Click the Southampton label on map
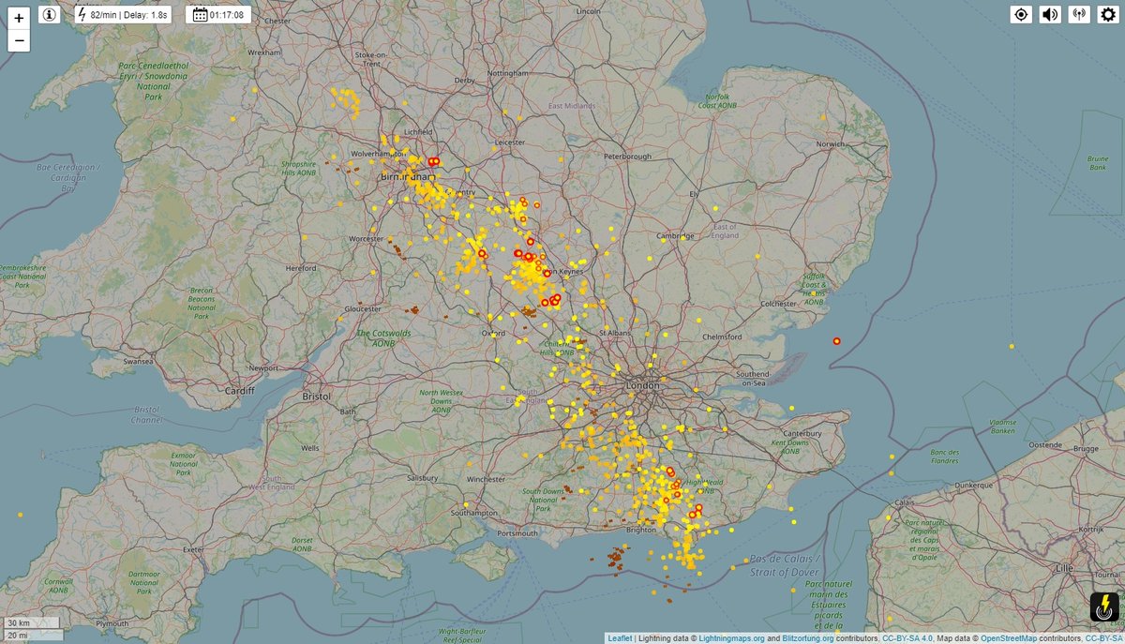This screenshot has height=644, width=1125. [x=473, y=513]
